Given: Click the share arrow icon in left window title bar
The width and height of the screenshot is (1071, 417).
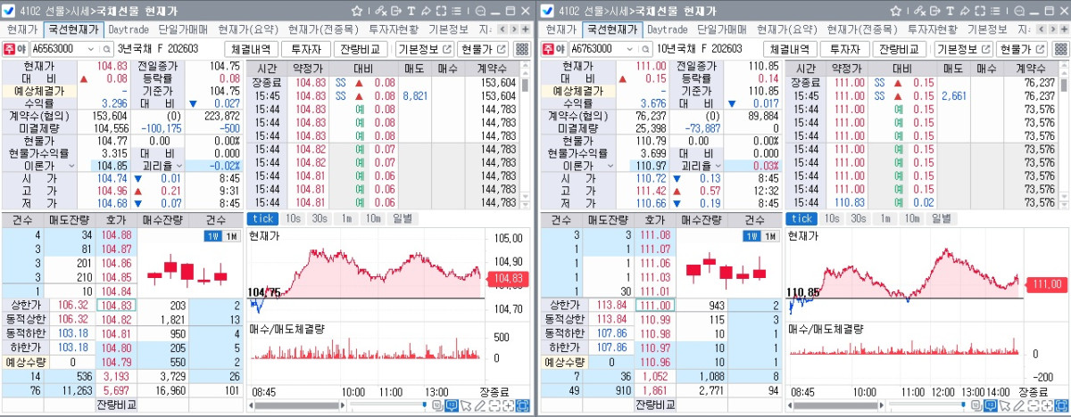Looking at the screenshot, I should [425, 12].
